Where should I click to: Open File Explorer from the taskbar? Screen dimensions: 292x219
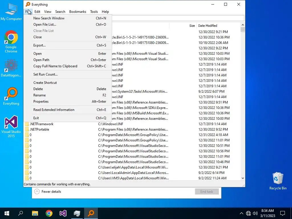pyautogui.click(x=35, y=213)
